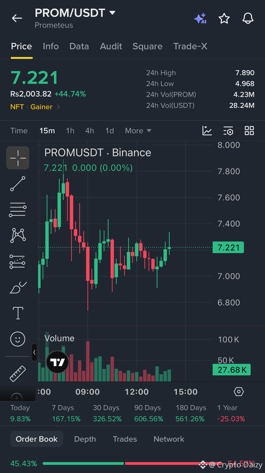Switch to the Info tab
This screenshot has width=265, height=473.
click(x=51, y=46)
